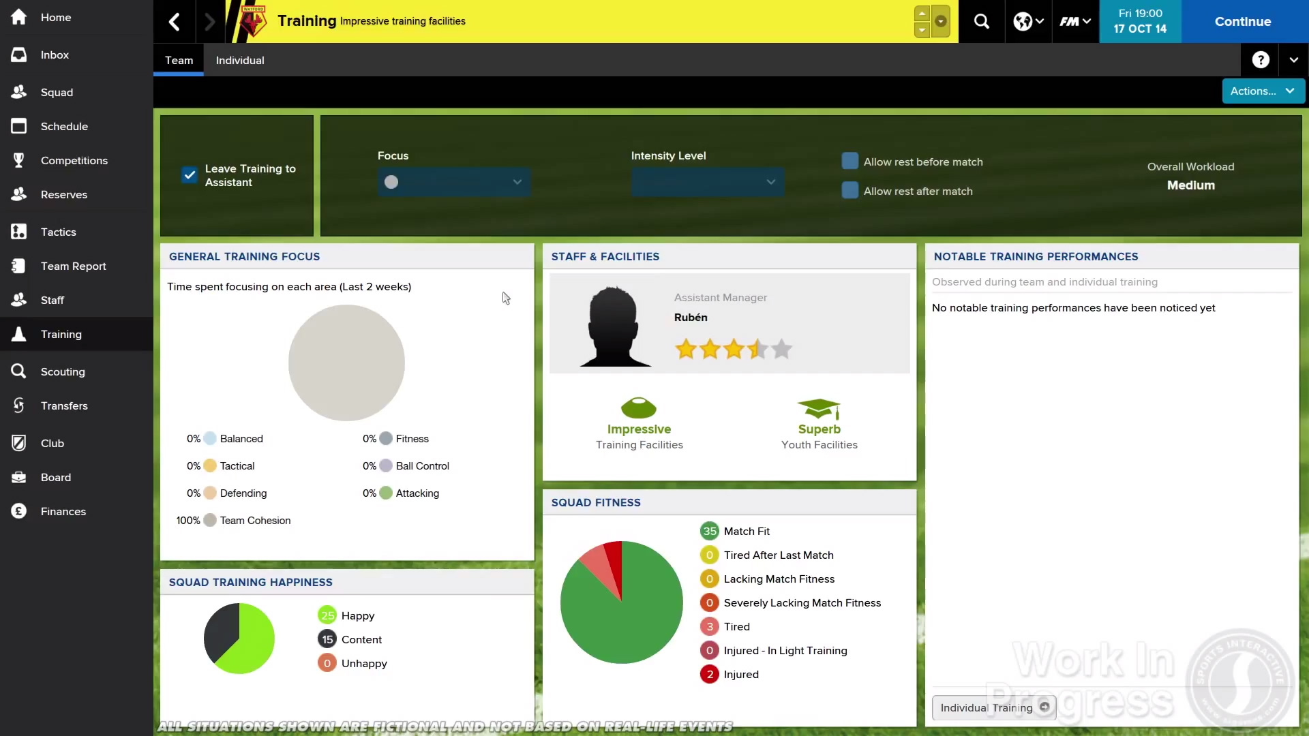Screen dimensions: 1309x736
Task: Open Finances in the sidebar menu
Action: click(63, 511)
